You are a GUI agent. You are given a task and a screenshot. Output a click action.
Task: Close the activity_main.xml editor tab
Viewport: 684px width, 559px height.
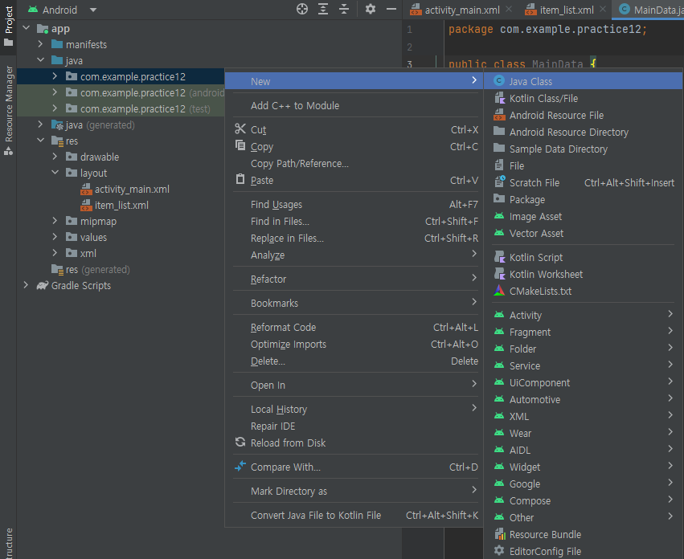[x=509, y=9]
